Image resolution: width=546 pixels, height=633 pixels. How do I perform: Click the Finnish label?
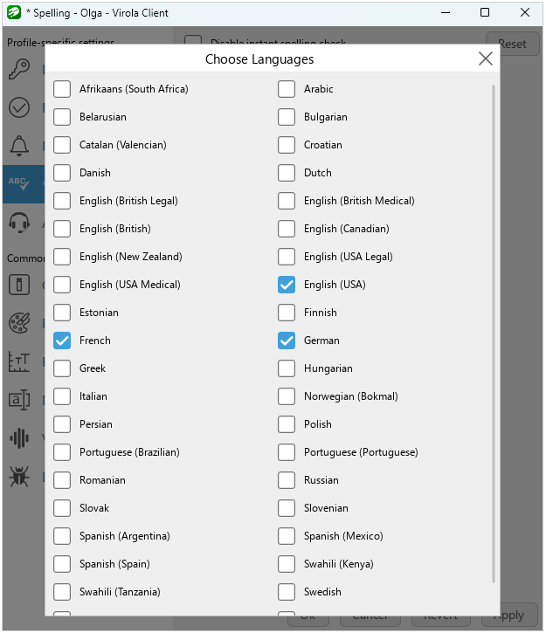point(321,313)
